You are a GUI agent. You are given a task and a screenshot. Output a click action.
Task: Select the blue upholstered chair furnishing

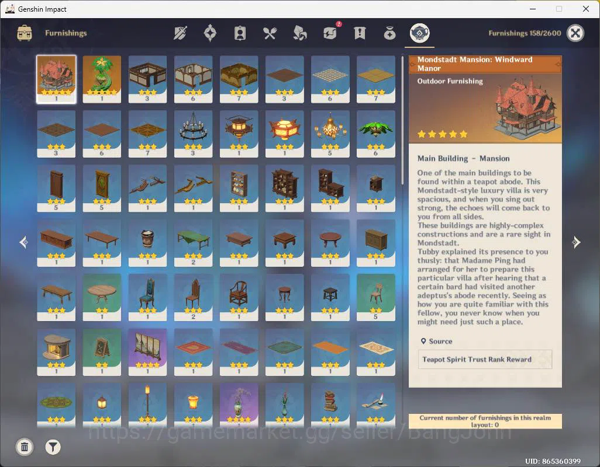(x=147, y=298)
